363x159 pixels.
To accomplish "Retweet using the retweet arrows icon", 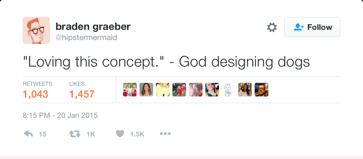I will (75, 134).
